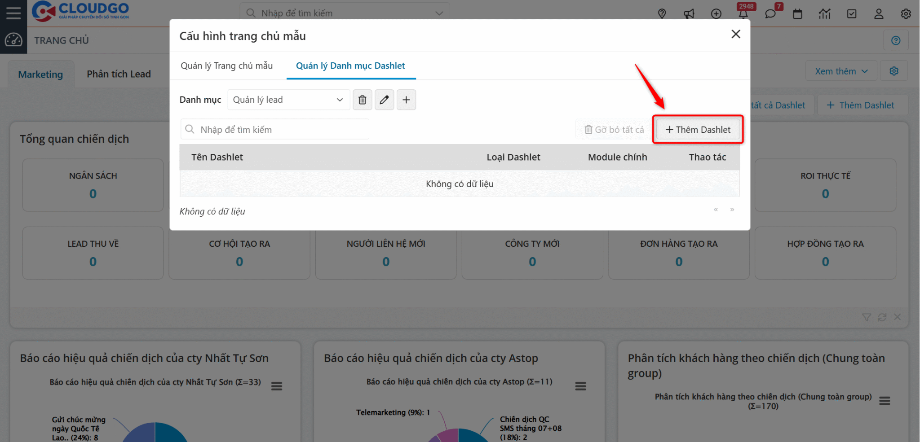Remove the Tổng quan chiến dịch dashlet
920x442 pixels.
pyautogui.click(x=897, y=317)
